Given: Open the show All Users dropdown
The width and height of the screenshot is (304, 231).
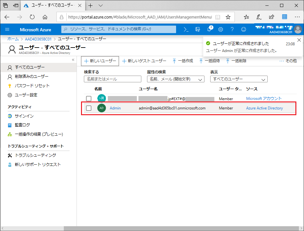Looking at the screenshot, I should (239, 79).
